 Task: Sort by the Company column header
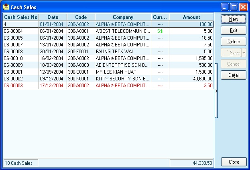123,17
